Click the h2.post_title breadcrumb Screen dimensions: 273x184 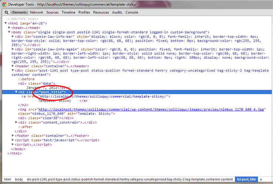[x=246, y=179]
